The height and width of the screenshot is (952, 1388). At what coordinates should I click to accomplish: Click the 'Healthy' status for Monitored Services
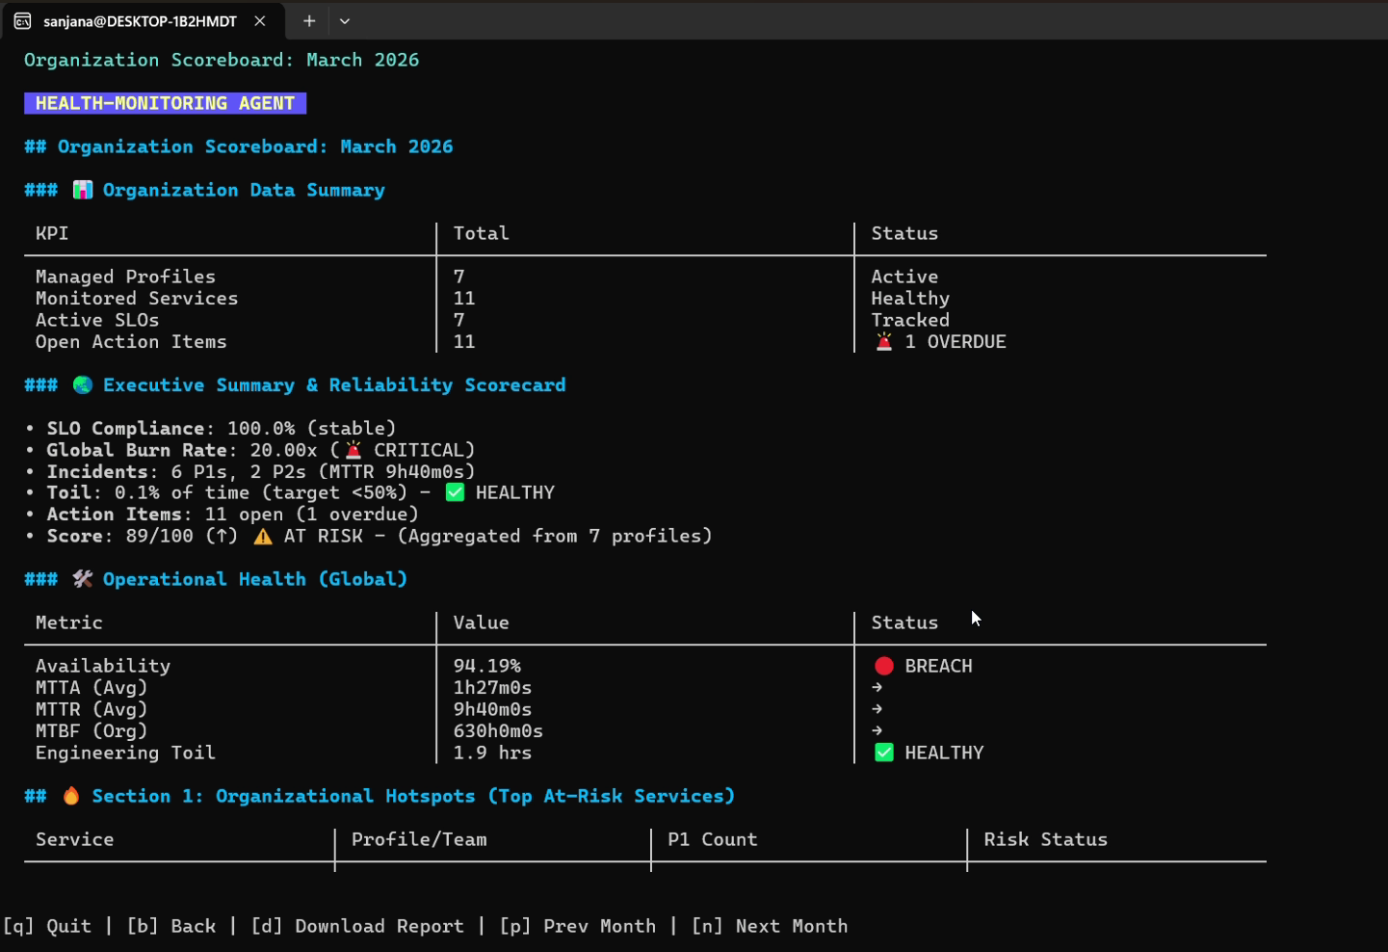(910, 299)
